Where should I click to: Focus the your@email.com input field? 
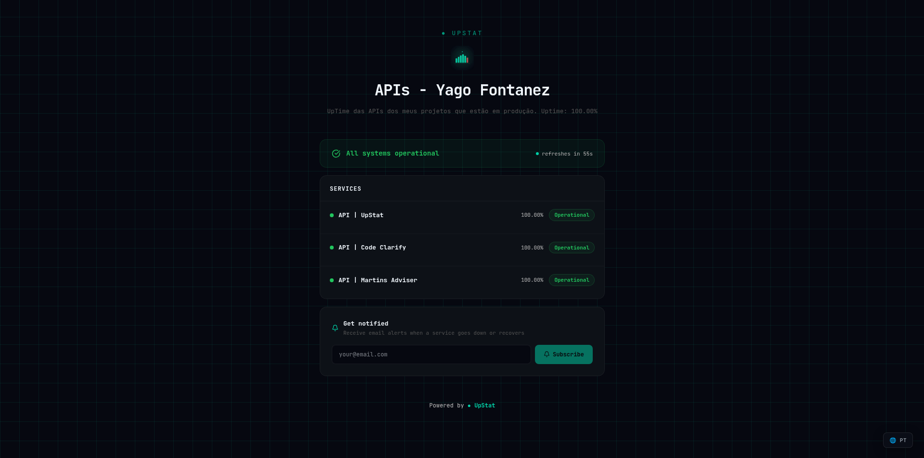click(431, 354)
